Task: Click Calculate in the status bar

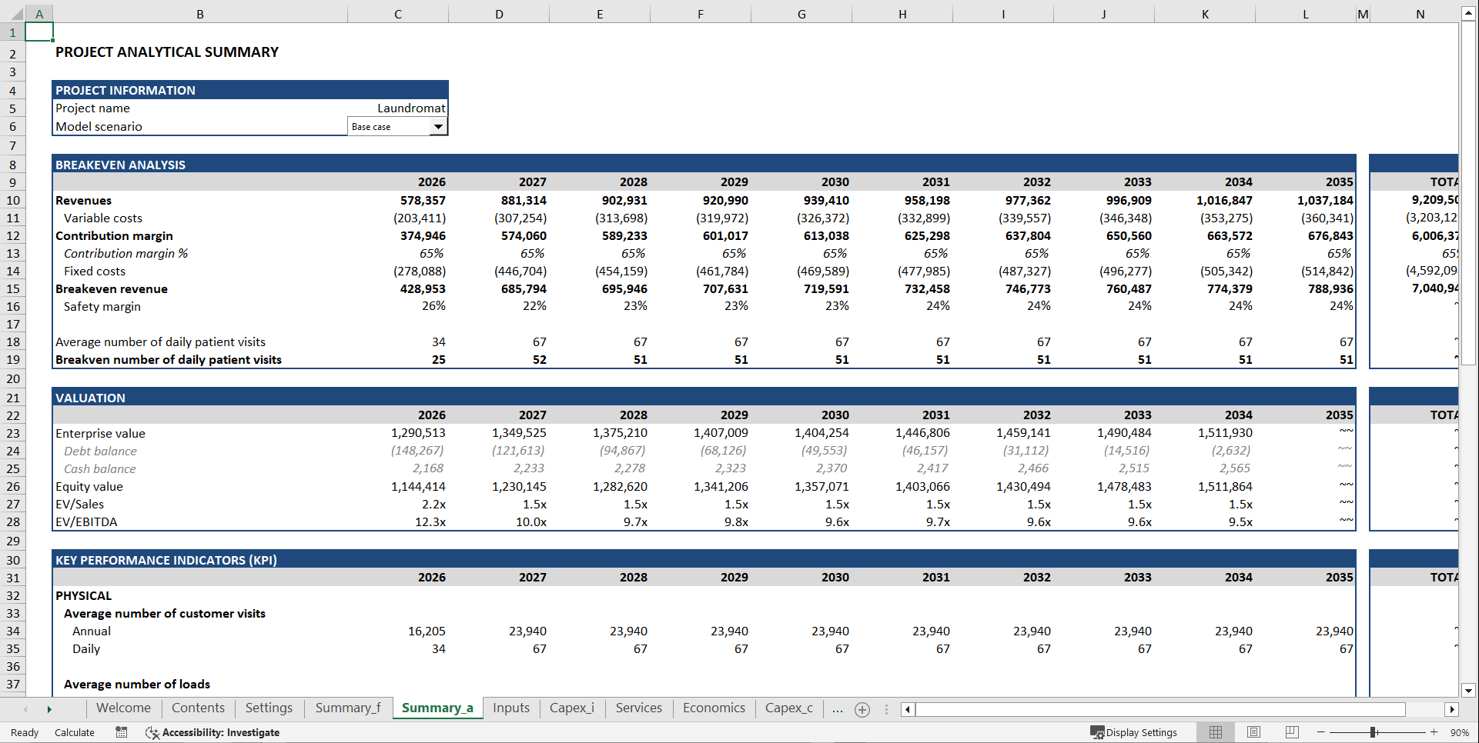Action: (74, 732)
